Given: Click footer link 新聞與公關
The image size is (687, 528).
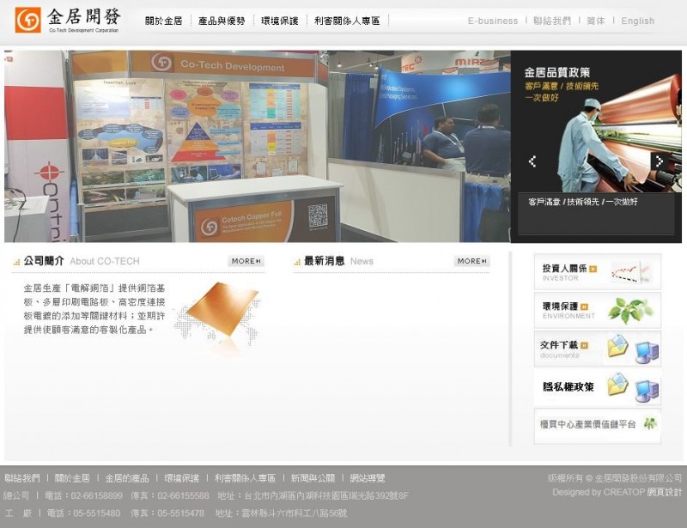Looking at the screenshot, I should pos(313,478).
